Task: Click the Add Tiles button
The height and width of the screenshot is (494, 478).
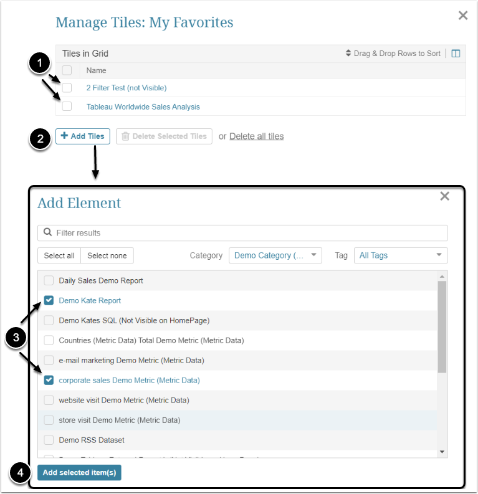Action: point(83,136)
